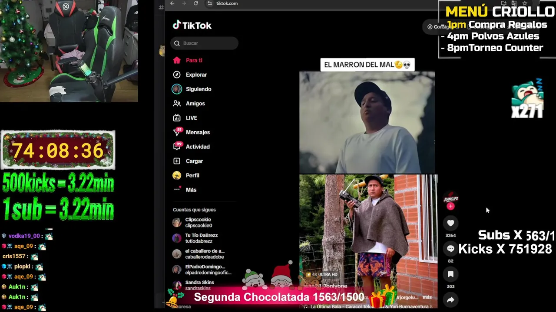Open the JEANCLIPS creator avatar
Screen dimensions: 556x312
pos(450,198)
